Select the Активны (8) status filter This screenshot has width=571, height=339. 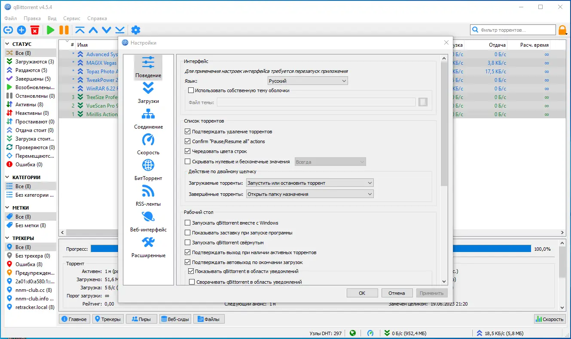coord(31,105)
